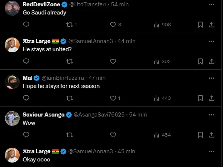Bookmark RedDevilZone's tweet
This screenshot has width=223, height=167.
click(x=200, y=25)
